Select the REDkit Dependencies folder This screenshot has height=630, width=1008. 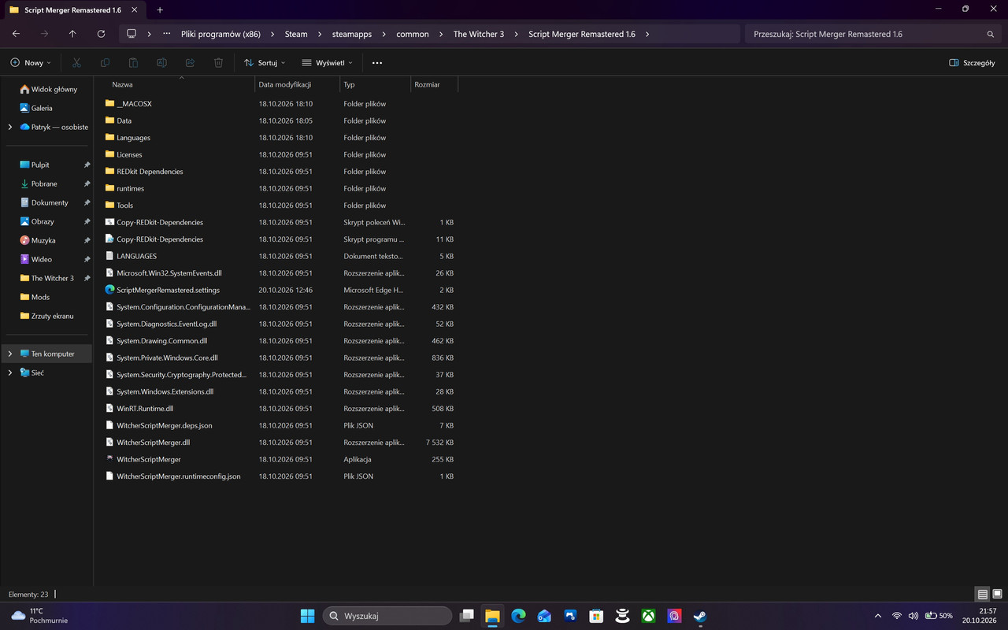[150, 171]
